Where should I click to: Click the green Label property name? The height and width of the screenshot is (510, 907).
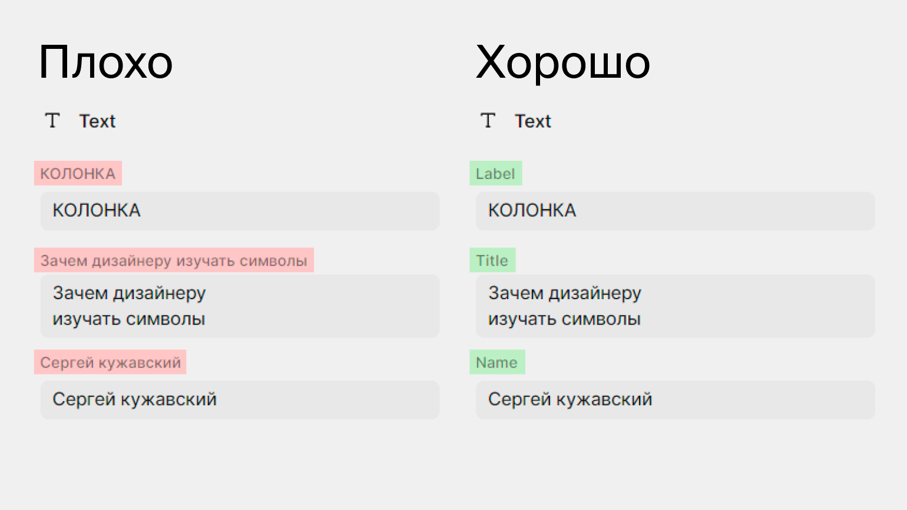click(x=495, y=174)
